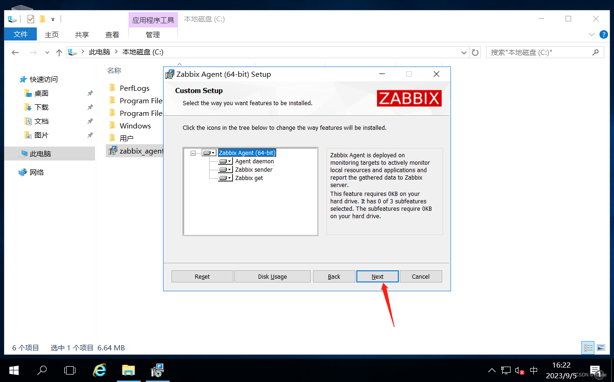Open 下载 in the navigation pane

click(41, 107)
